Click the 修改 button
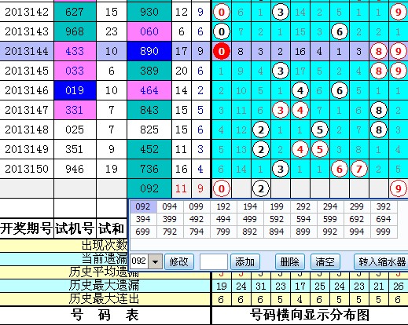408x325 pixels. pyautogui.click(x=179, y=261)
